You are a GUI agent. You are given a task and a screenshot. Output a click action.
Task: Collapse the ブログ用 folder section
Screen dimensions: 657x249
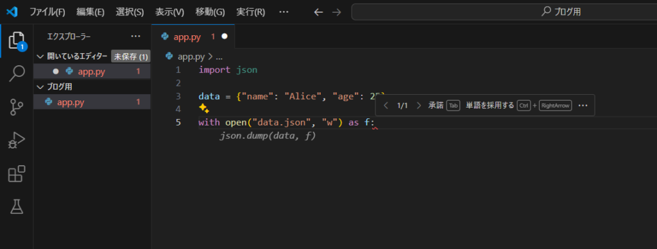[x=40, y=87]
